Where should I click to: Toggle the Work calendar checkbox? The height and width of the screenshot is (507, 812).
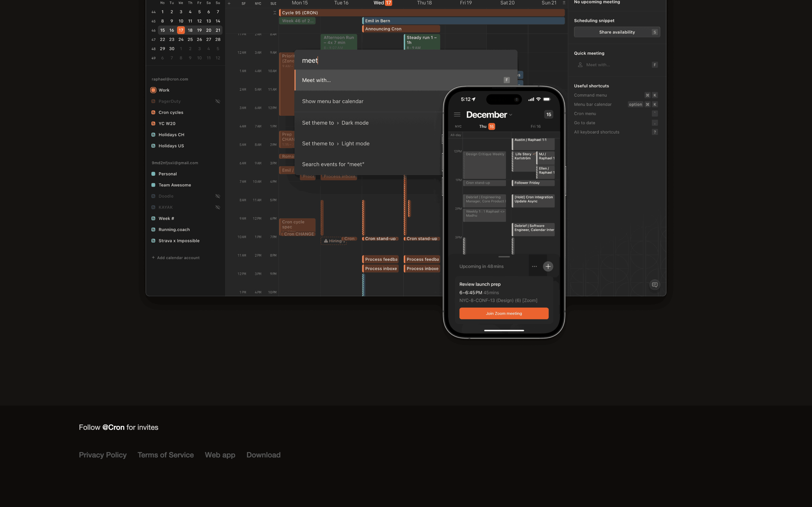(x=153, y=90)
